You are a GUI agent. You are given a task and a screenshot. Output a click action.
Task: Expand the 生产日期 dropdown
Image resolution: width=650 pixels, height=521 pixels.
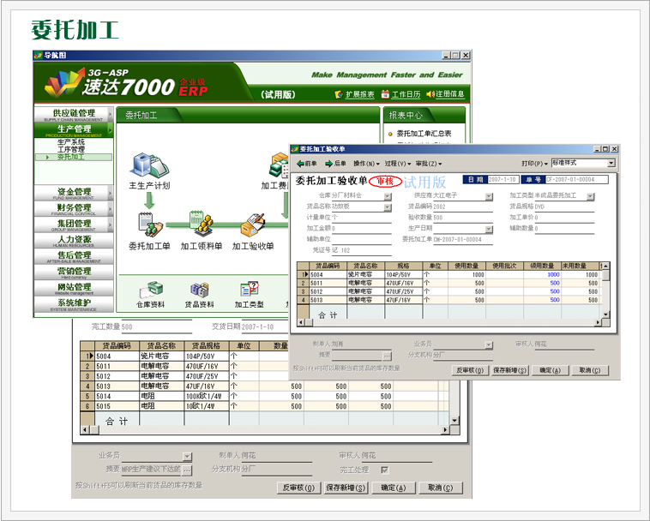coord(489,229)
